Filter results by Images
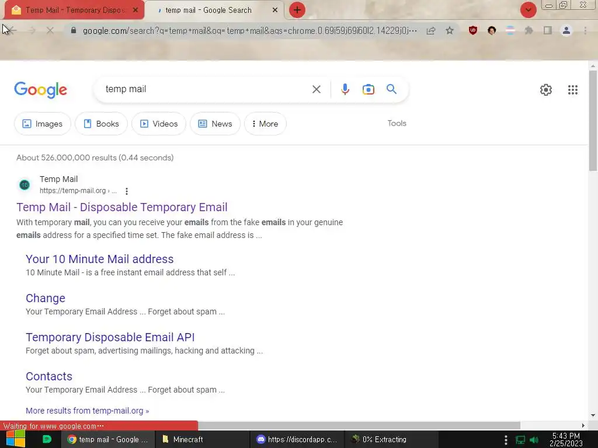The height and width of the screenshot is (448, 598). click(42, 124)
